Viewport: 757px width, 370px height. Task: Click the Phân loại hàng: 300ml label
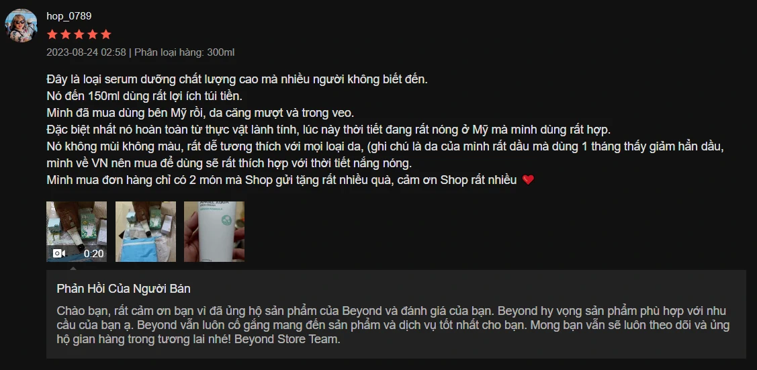point(185,52)
